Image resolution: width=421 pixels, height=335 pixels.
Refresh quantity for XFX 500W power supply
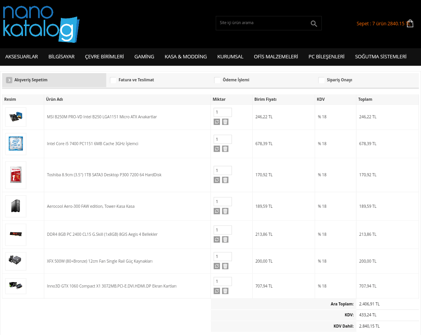pyautogui.click(x=217, y=266)
